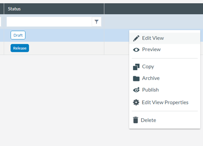Select Preview in the context menu
Image resolution: width=203 pixels, height=146 pixels.
(165, 50)
